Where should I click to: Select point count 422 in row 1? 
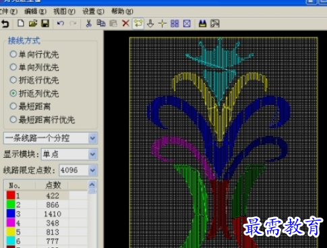click(x=53, y=195)
